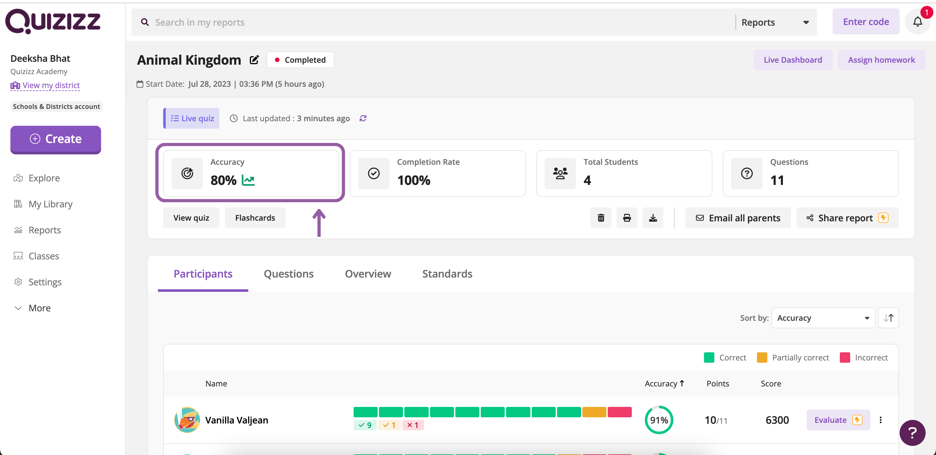
Task: Click the delete trash bin icon
Action: pos(601,217)
